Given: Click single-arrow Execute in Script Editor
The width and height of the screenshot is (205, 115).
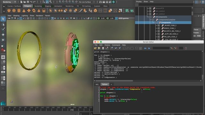Looking at the screenshot, I should click(x=149, y=48).
